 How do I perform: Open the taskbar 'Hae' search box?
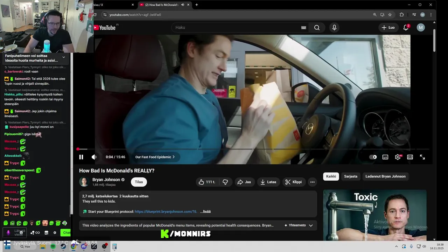tap(26, 246)
